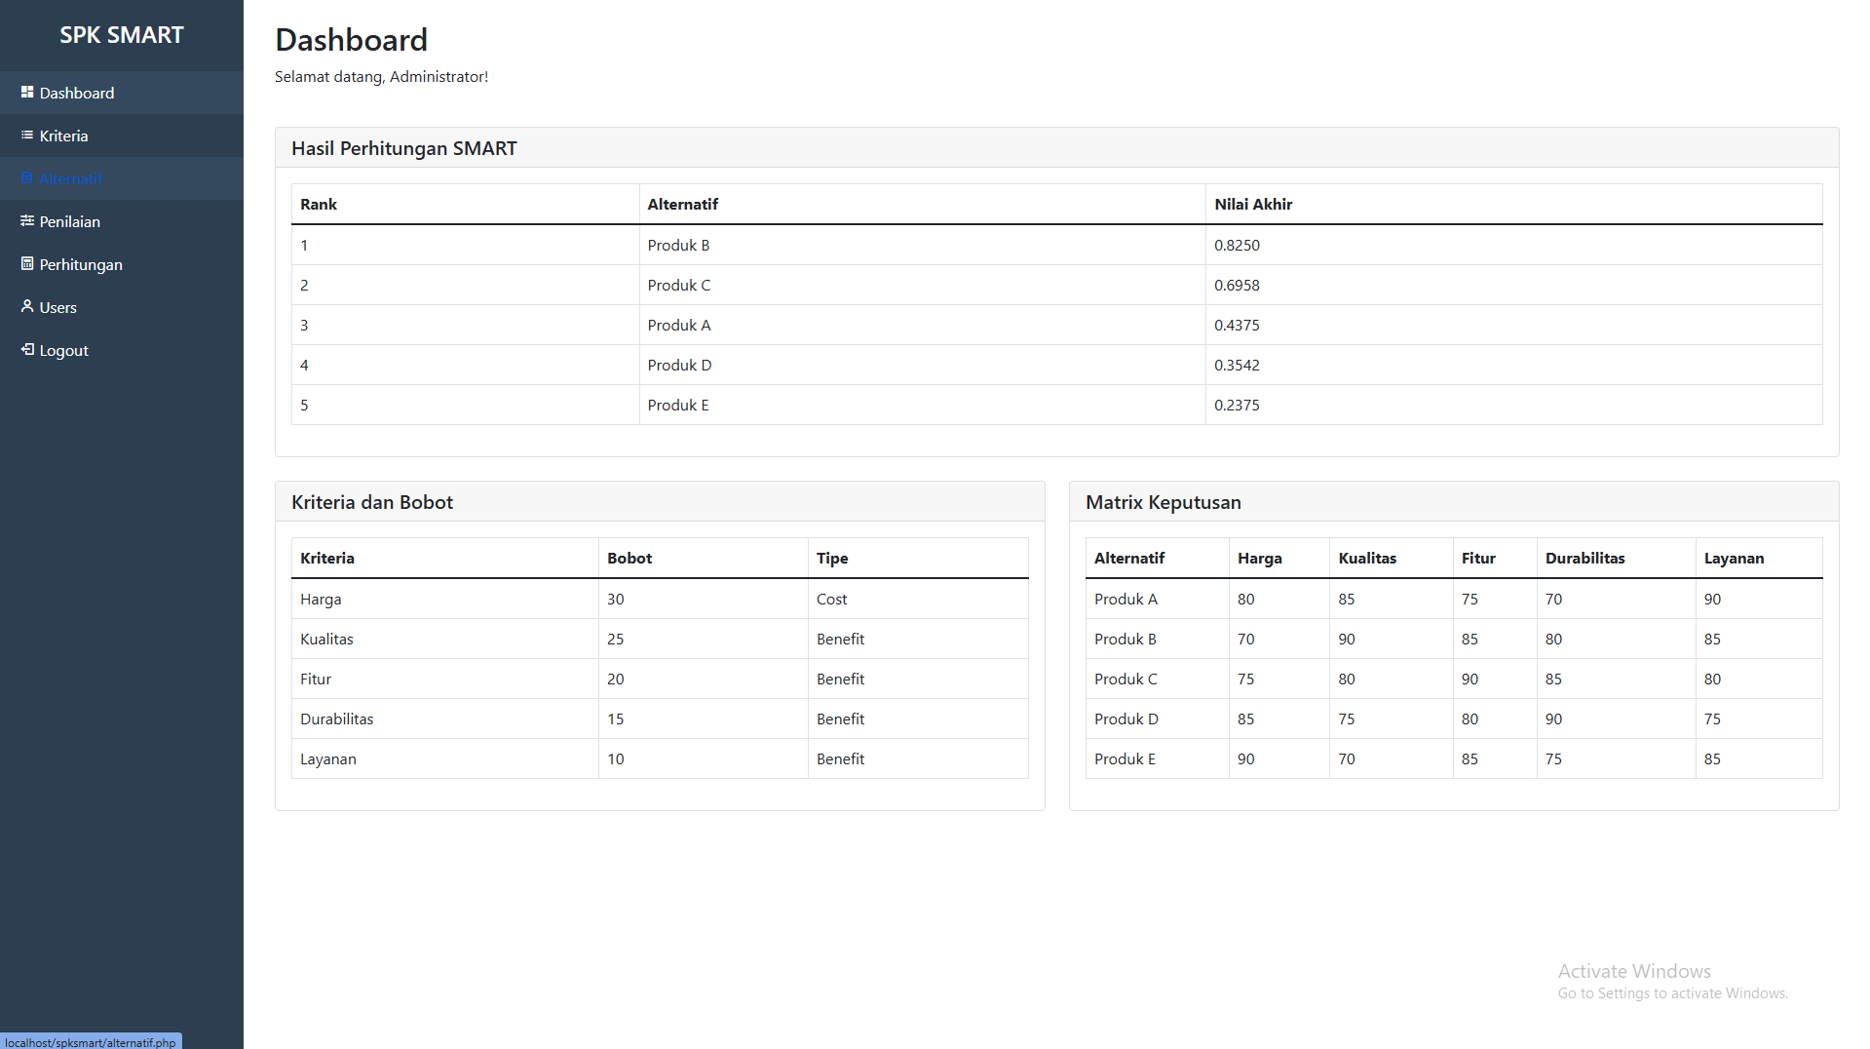This screenshot has width=1870, height=1049.
Task: Select Users in the sidebar
Action: (x=122, y=307)
